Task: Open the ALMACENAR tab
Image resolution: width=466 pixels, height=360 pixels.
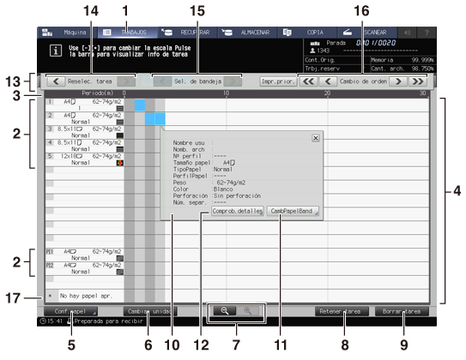Action: [248, 33]
